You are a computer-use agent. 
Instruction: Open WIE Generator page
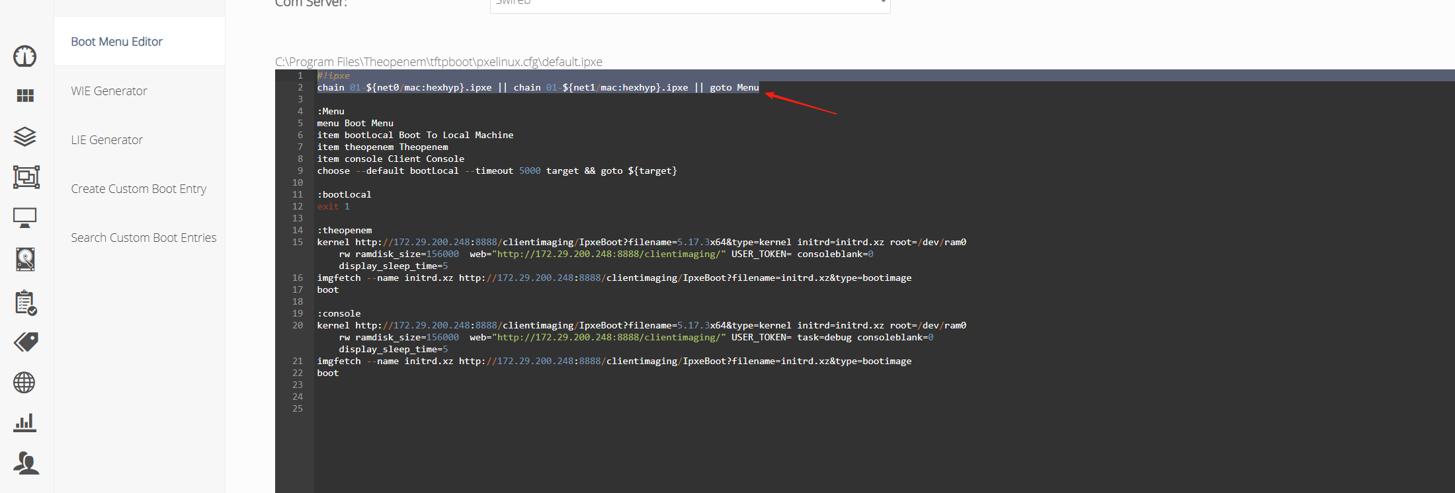tap(109, 91)
